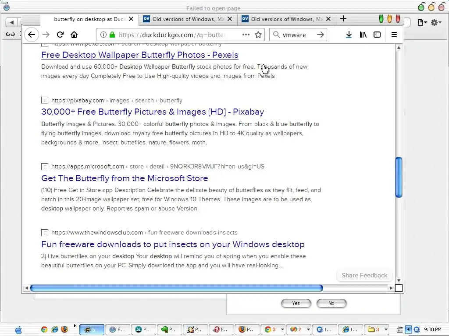Open page actions three-dot menu
The width and height of the screenshot is (449, 336).
(246, 35)
